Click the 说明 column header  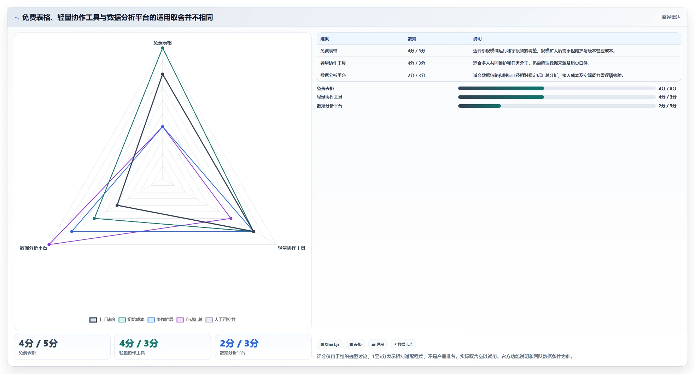pyautogui.click(x=477, y=39)
